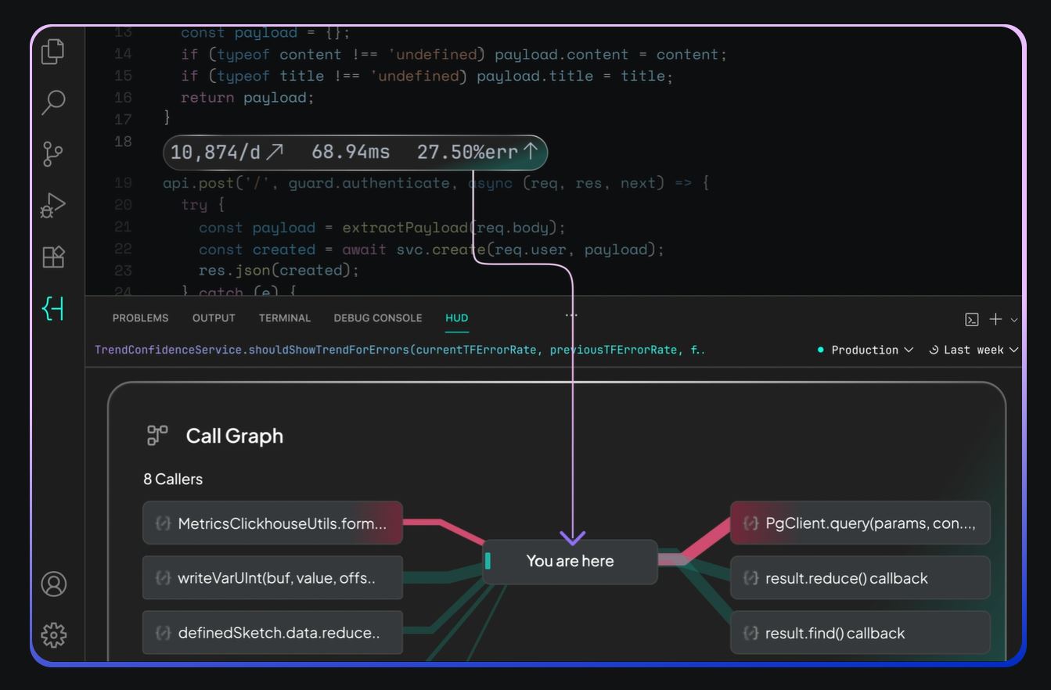Open Run and Debug icon
Screen dimensions: 1051x690
pyautogui.click(x=53, y=205)
